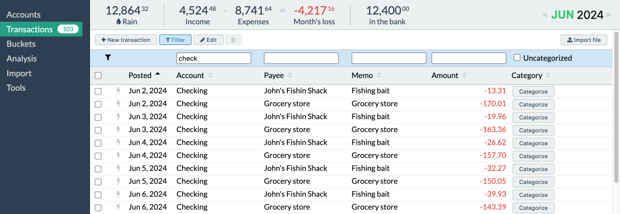Click lightning icon for -163.36 transaction

pyautogui.click(x=118, y=130)
